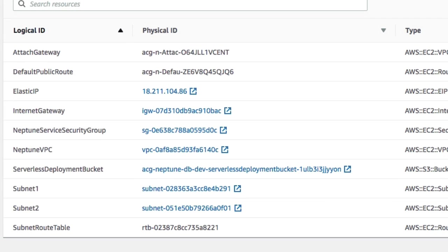Open the subnet-028363a3cc8e4b291 link
This screenshot has width=448, height=252.
pyautogui.click(x=186, y=189)
